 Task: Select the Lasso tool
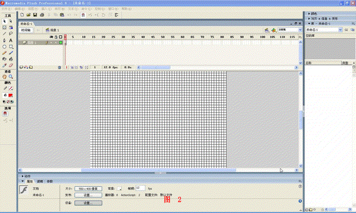(x=10, y=34)
